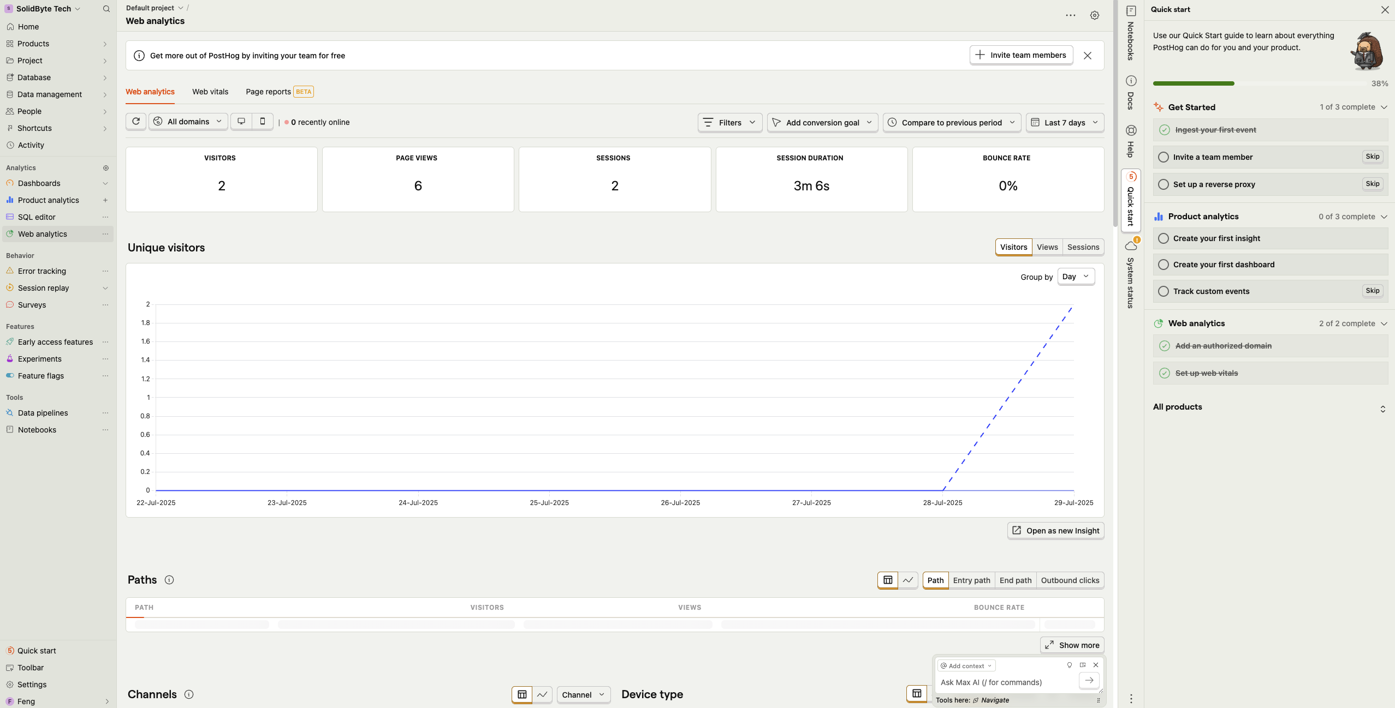1395x708 pixels.
Task: Open Add conversion goal dropdown
Action: (822, 122)
